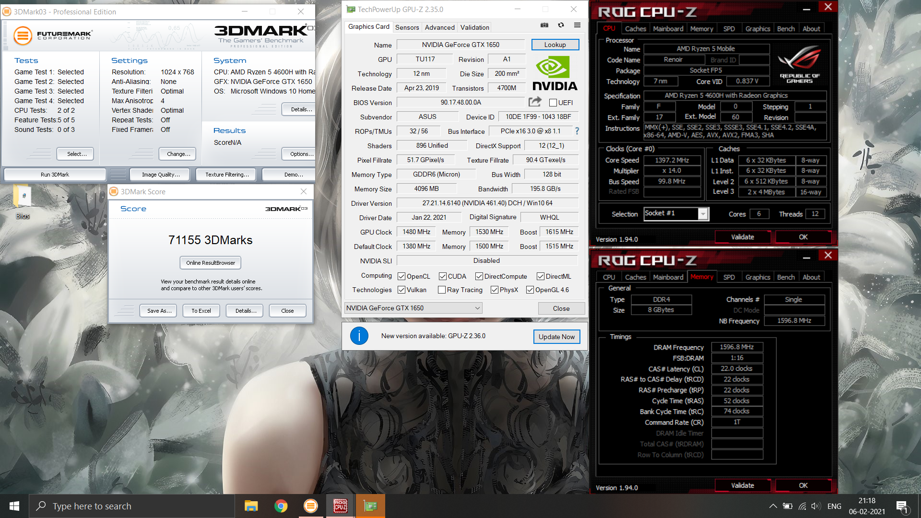This screenshot has width=921, height=518.
Task: Click the Futuremark logo in 3DMark03
Action: tap(53, 35)
